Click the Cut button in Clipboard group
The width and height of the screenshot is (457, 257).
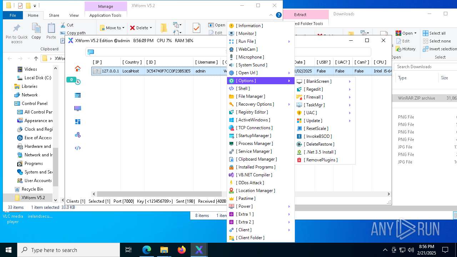pos(67,25)
